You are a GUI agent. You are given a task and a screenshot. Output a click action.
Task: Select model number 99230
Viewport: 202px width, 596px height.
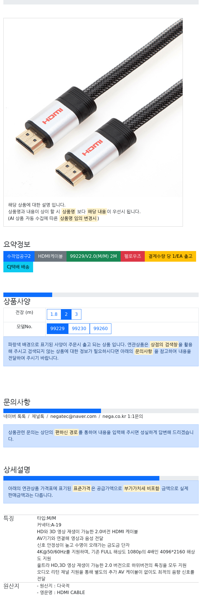(79, 329)
